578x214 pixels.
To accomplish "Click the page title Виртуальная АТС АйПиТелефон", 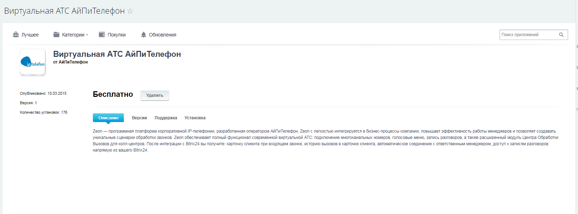I will click(x=64, y=11).
